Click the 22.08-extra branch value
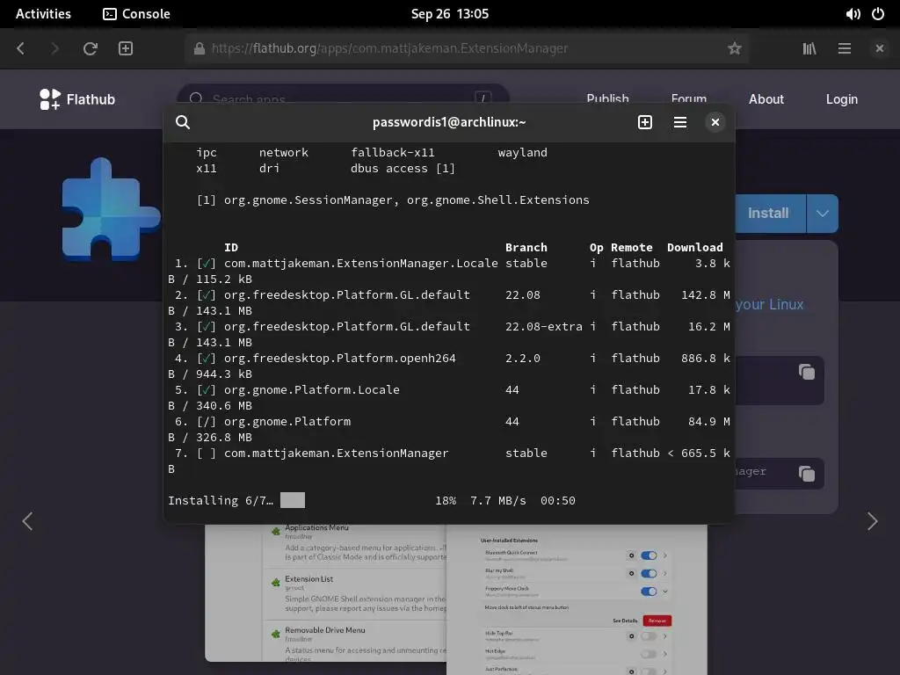 543,327
